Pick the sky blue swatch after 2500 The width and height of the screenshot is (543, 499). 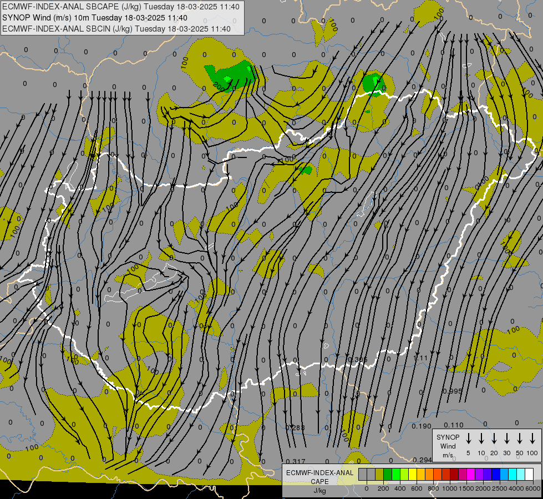click(x=504, y=474)
